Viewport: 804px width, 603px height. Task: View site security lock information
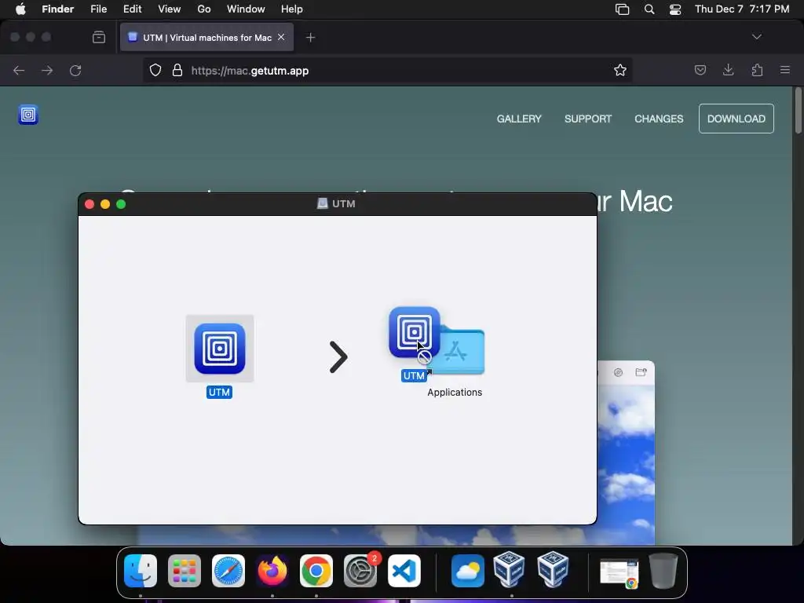tap(177, 71)
